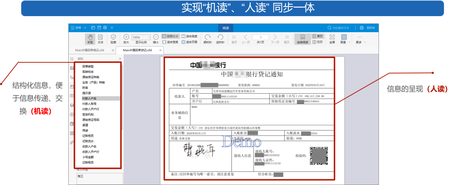
Task: Select 附言 in index list
Action: [x=85, y=87]
